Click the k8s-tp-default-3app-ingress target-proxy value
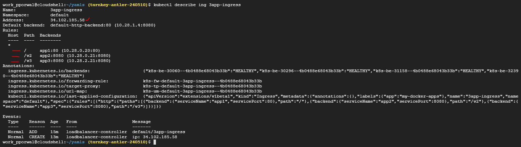This screenshot has height=147, width=521. point(202,86)
